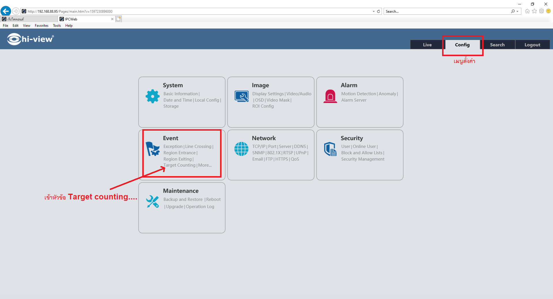Screen dimensions: 553x299
Task: Refresh the page with reload icon
Action: pyautogui.click(x=378, y=12)
